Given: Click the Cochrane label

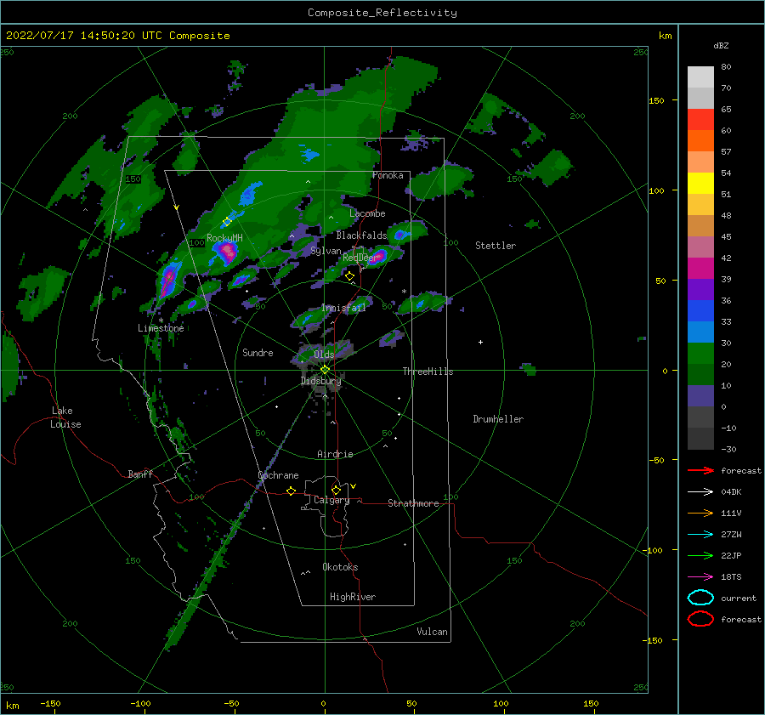Looking at the screenshot, I should (278, 475).
